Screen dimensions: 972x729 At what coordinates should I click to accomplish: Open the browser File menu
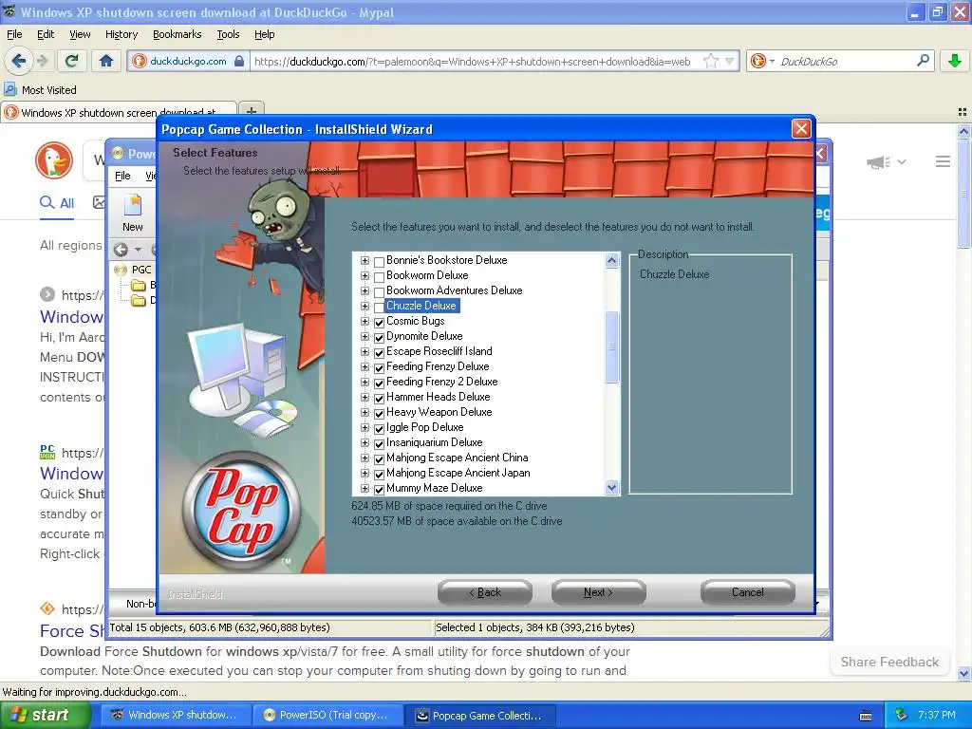[x=14, y=34]
